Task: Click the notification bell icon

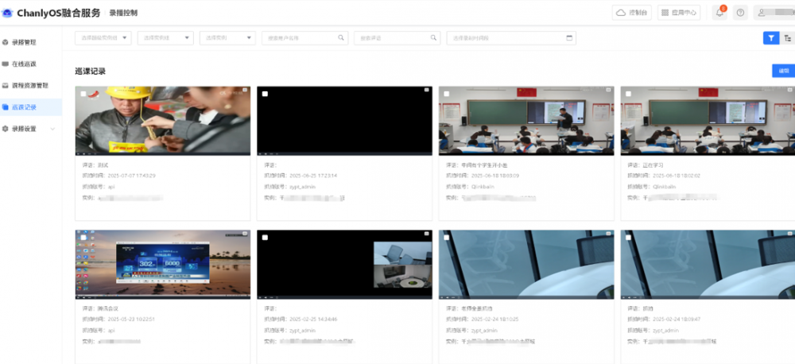Action: point(719,13)
